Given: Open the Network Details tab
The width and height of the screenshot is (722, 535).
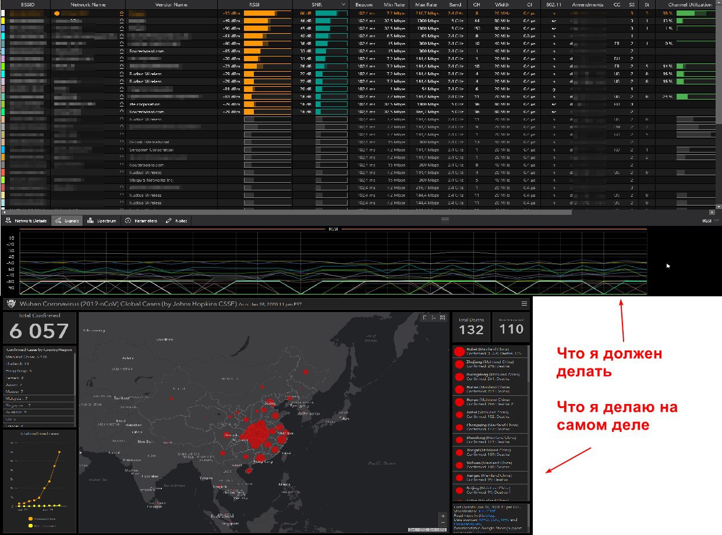Looking at the screenshot, I should 26,221.
